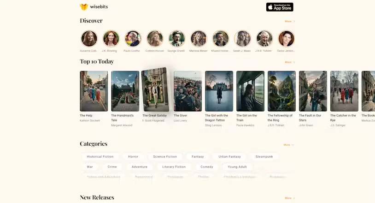Open The Handmaid's Tale book cover

(x=125, y=91)
